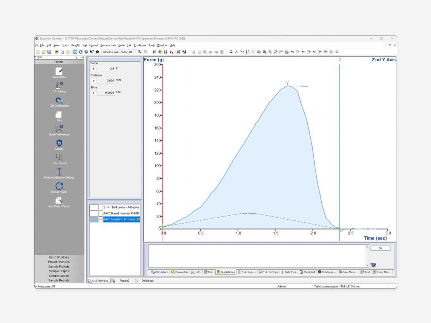This screenshot has height=323, width=431.
Task: Select the Paste icon on the toolbar
Action: (x=205, y=52)
